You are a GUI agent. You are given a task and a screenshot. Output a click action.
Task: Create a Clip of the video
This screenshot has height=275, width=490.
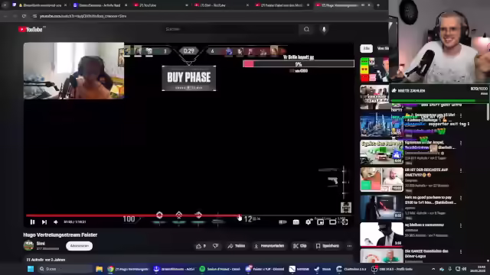pyautogui.click(x=299, y=246)
